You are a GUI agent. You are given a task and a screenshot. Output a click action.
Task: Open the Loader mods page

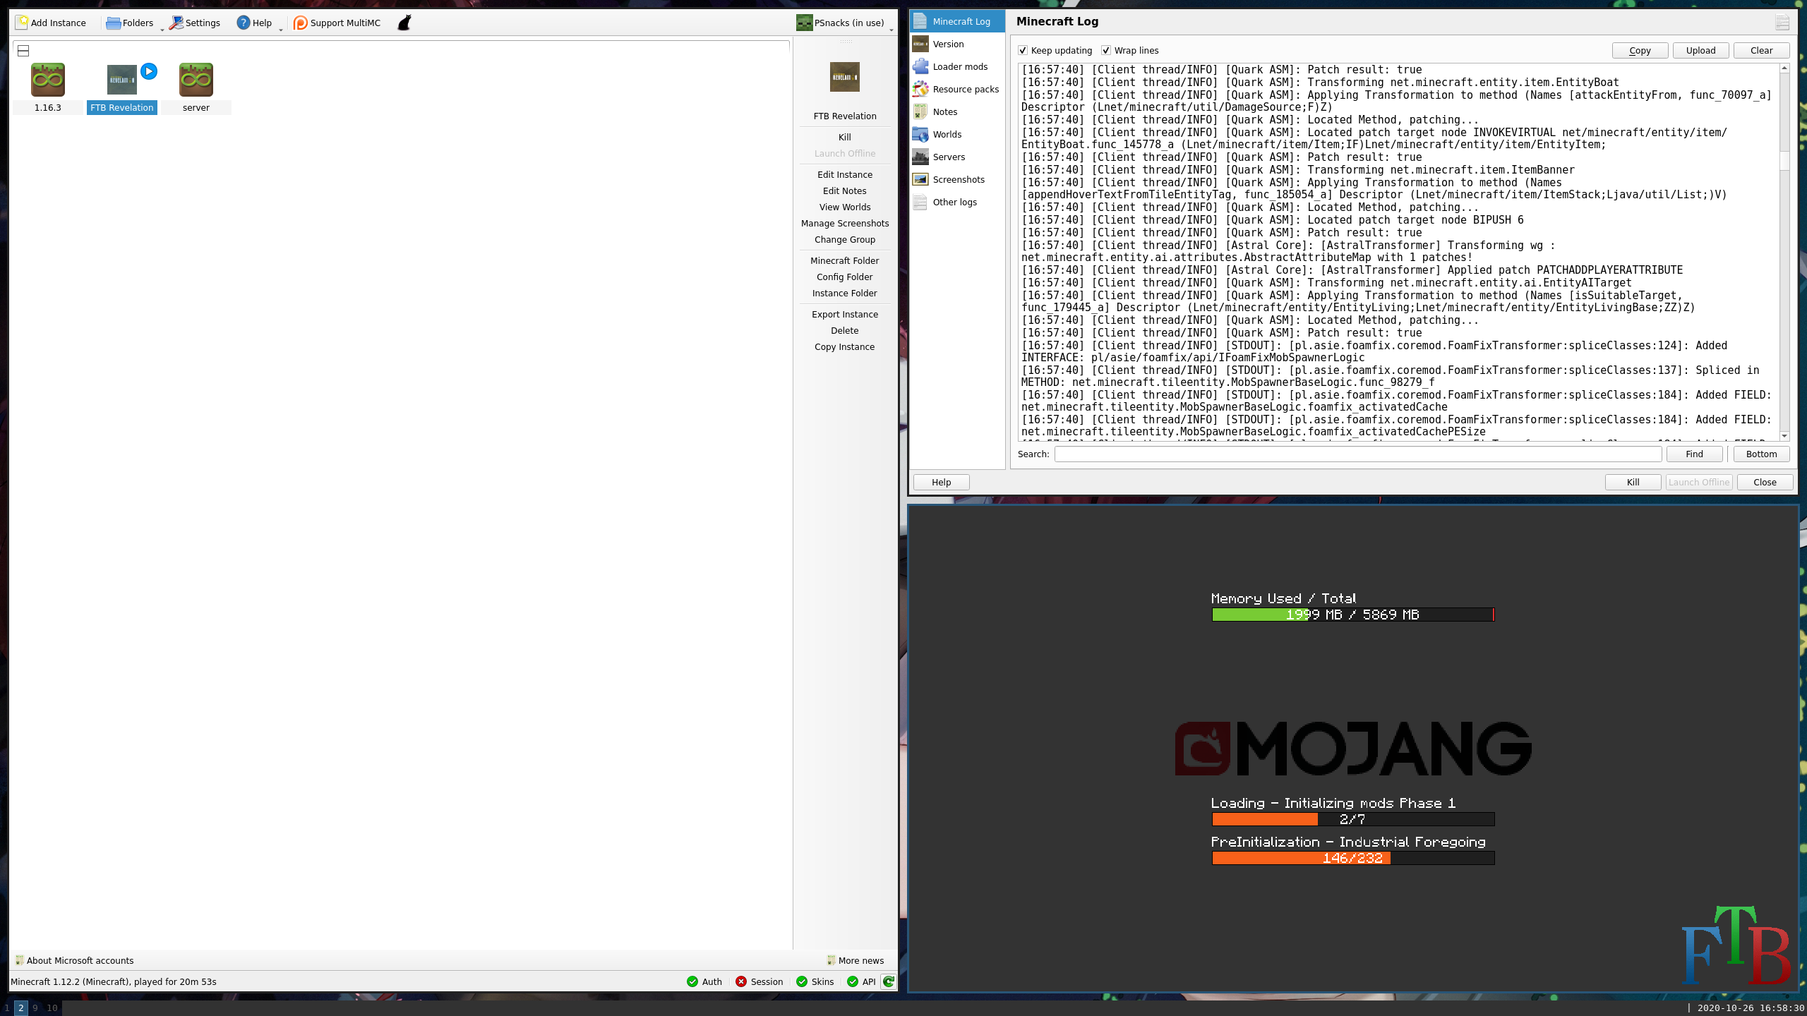[x=959, y=66]
